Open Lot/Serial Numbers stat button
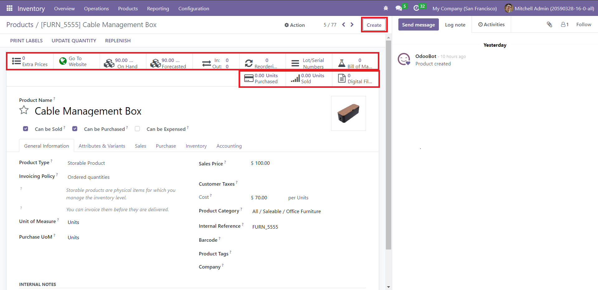The image size is (598, 290). [x=309, y=63]
